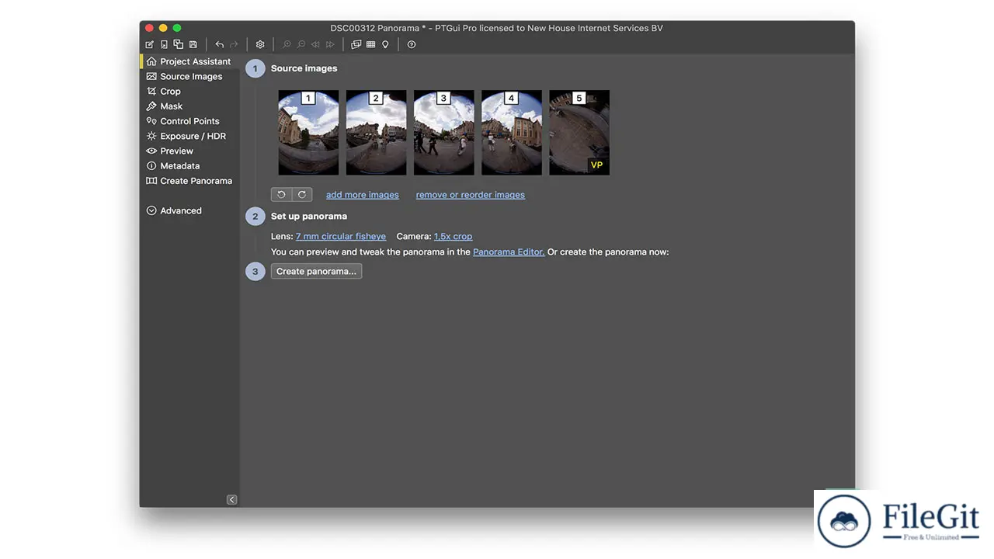Select source image thumbnail 2
This screenshot has height=559, width=994.
pyautogui.click(x=376, y=133)
